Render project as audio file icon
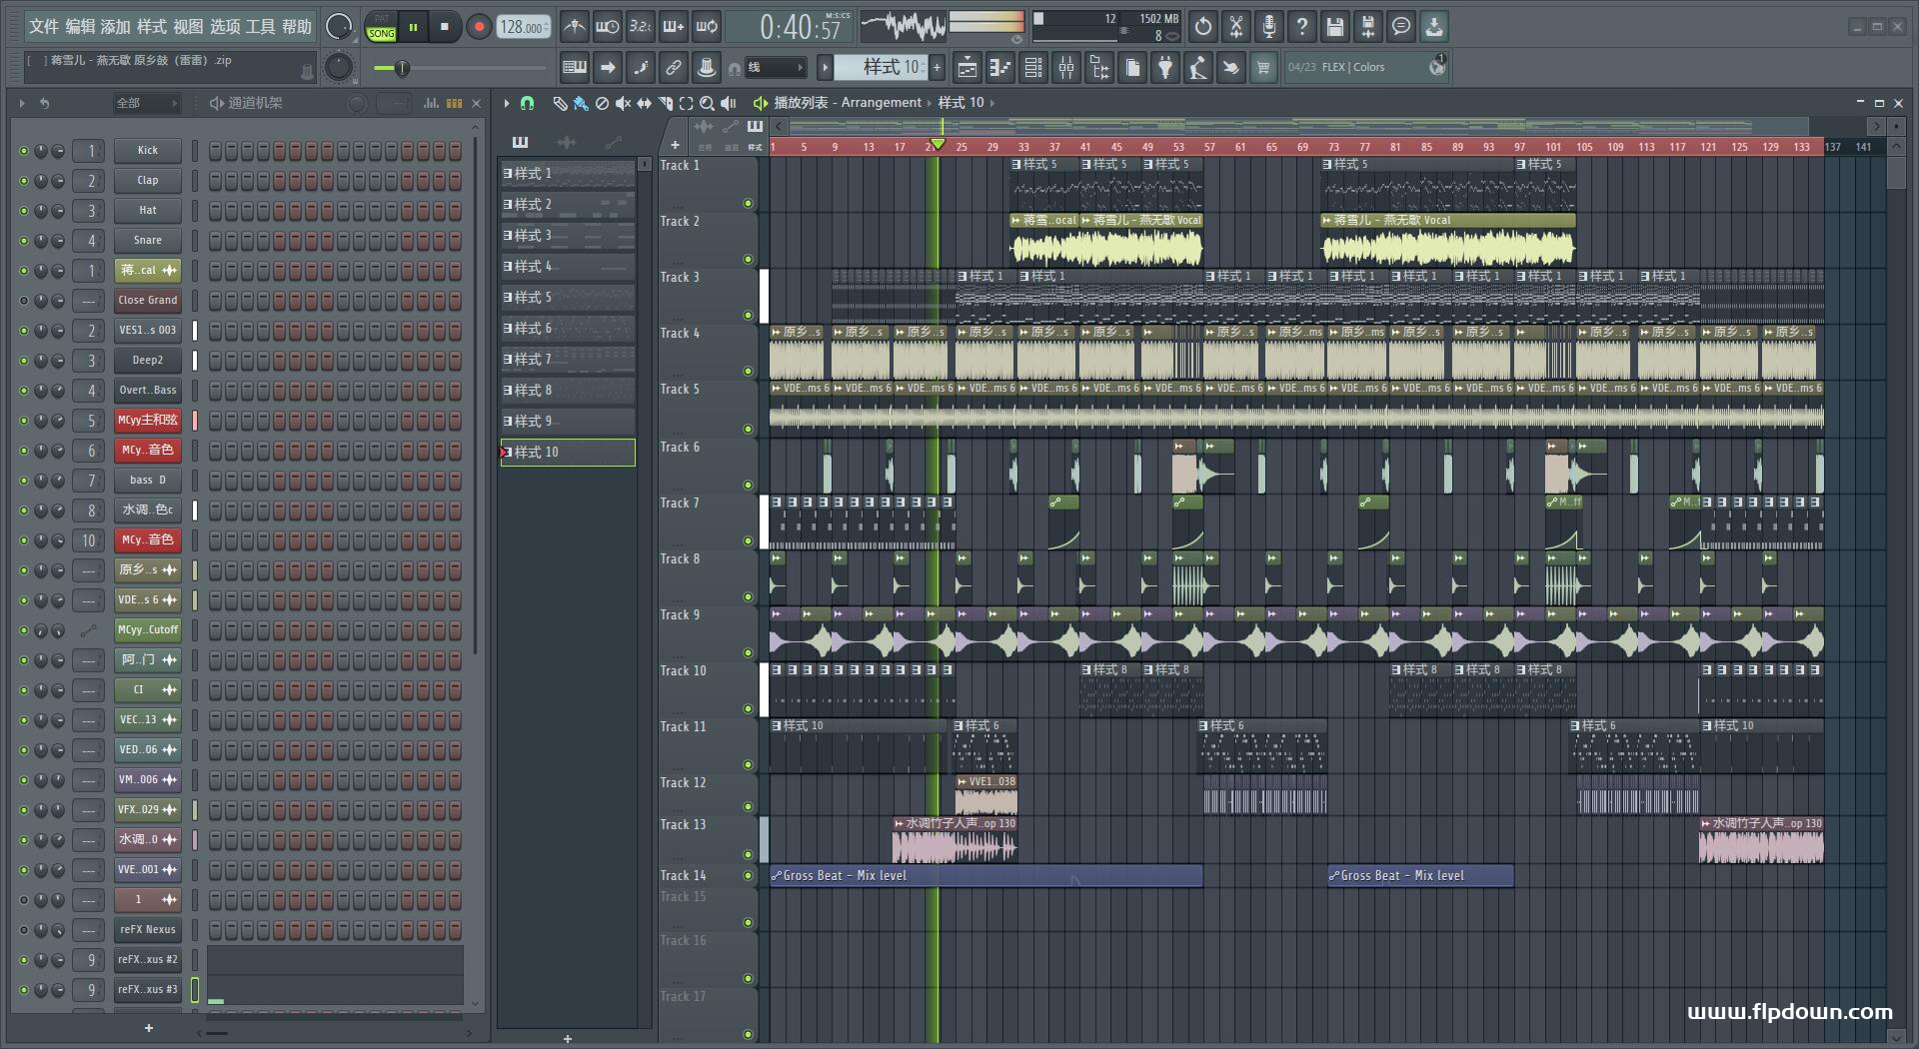 point(1368,27)
